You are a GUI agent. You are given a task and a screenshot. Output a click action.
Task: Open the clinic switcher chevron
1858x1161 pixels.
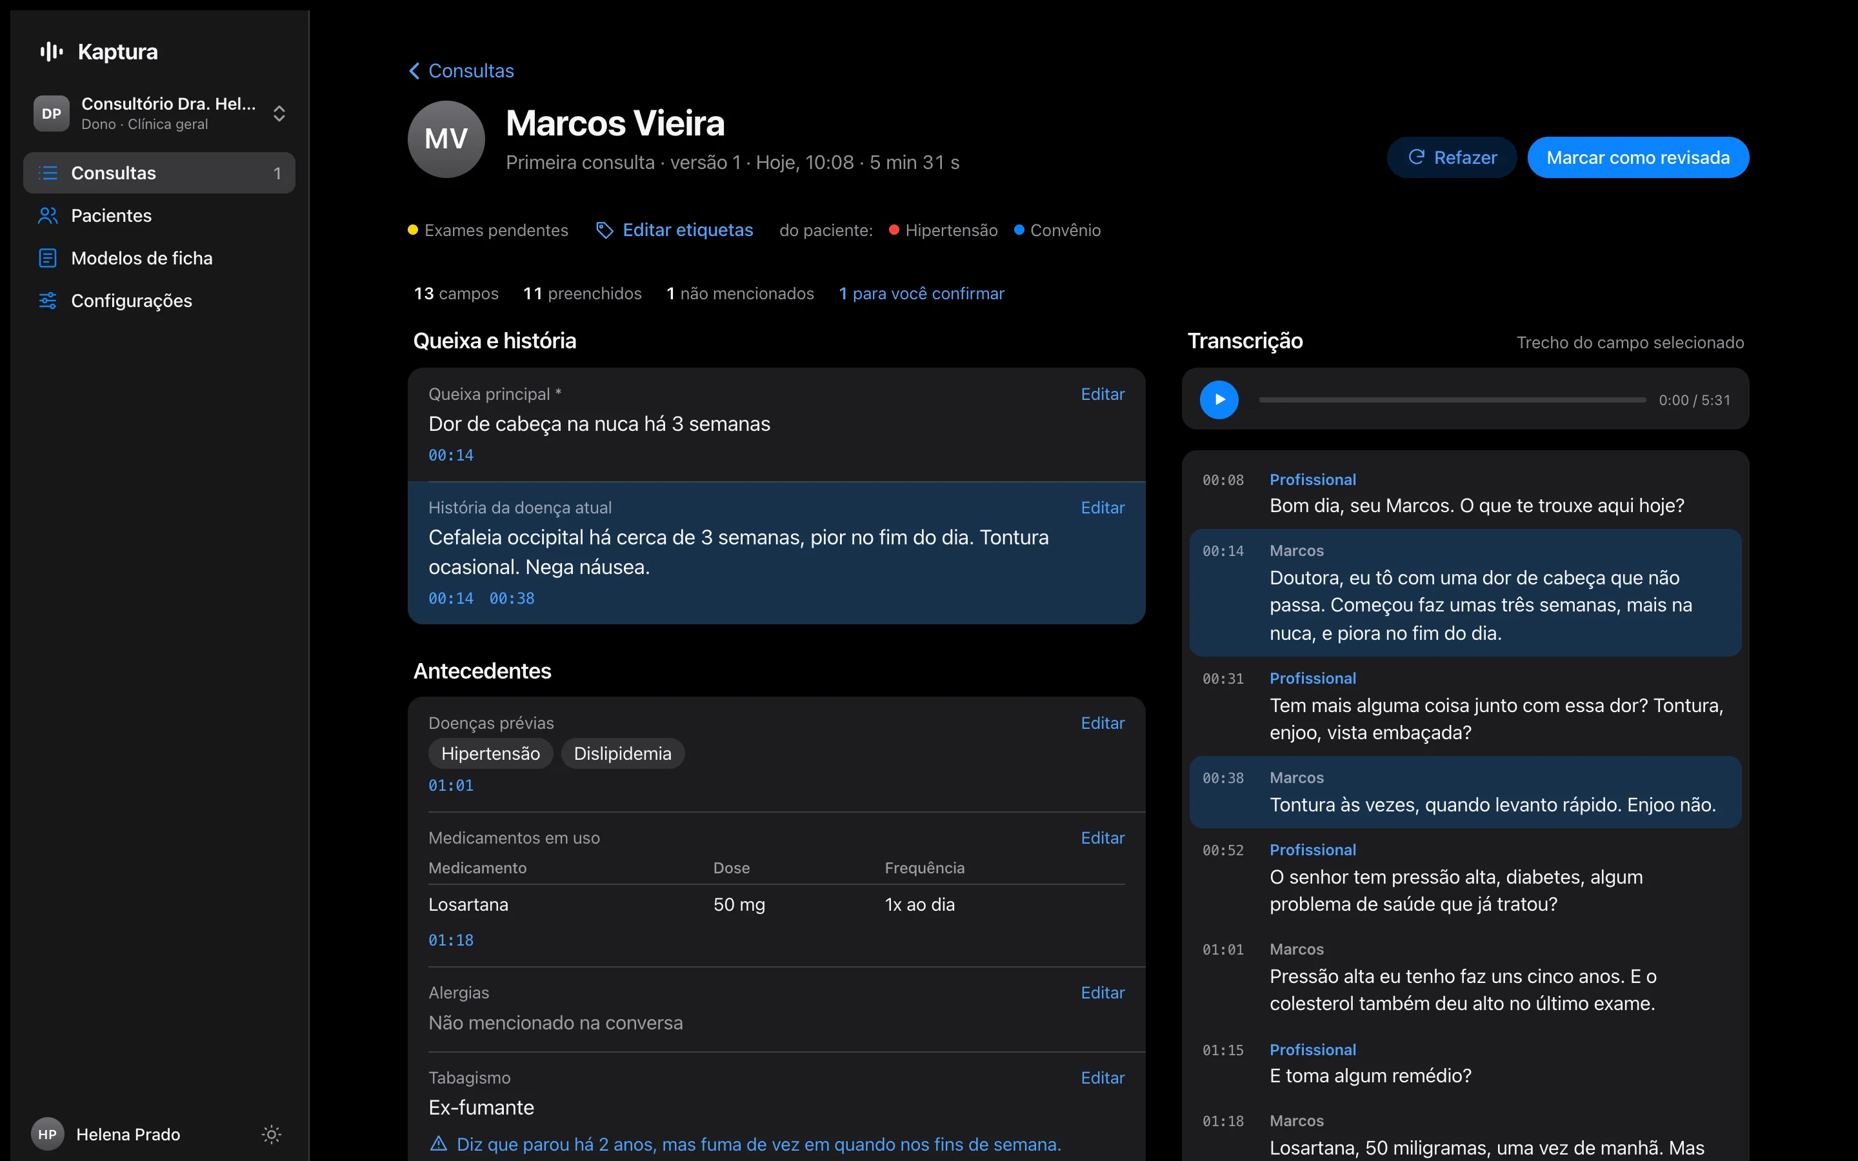tap(279, 114)
